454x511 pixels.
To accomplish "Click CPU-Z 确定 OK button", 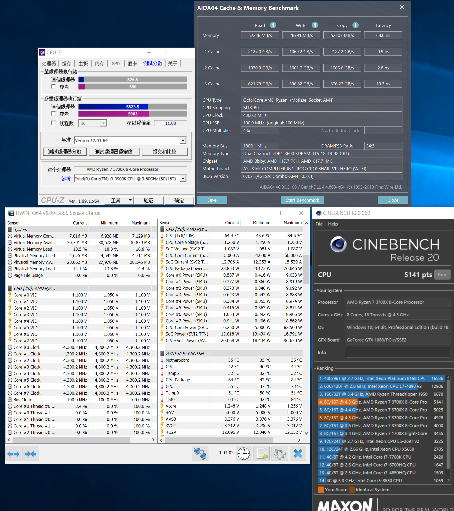I will [179, 200].
